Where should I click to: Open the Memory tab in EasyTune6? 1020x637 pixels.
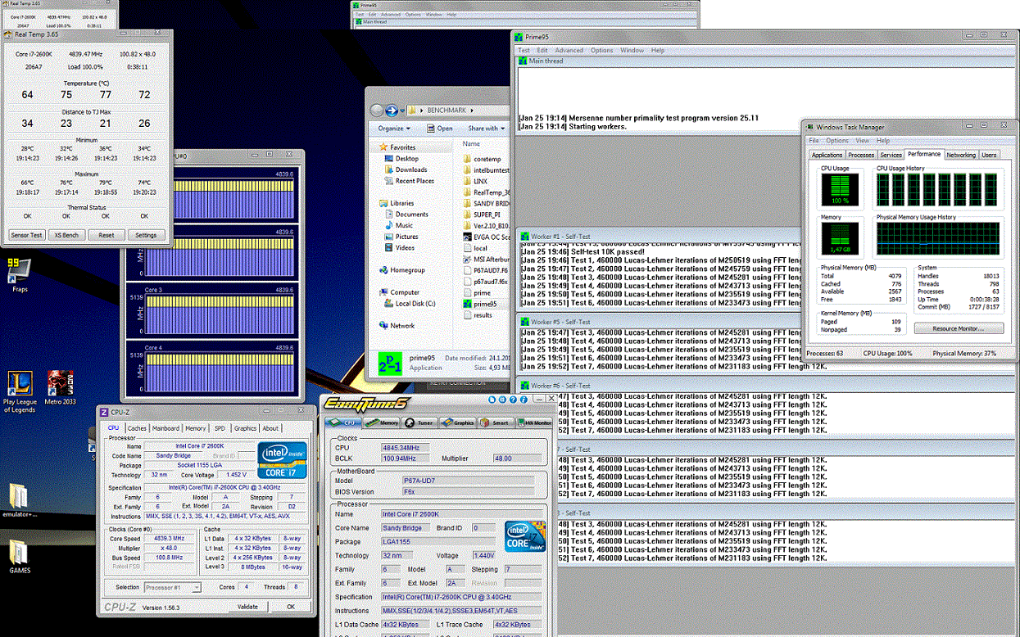[x=383, y=422]
